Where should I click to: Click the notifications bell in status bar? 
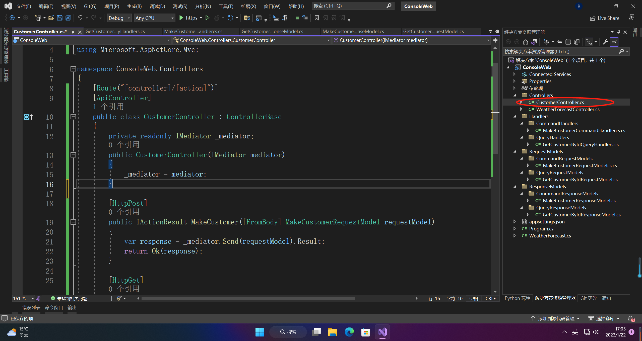point(631,319)
